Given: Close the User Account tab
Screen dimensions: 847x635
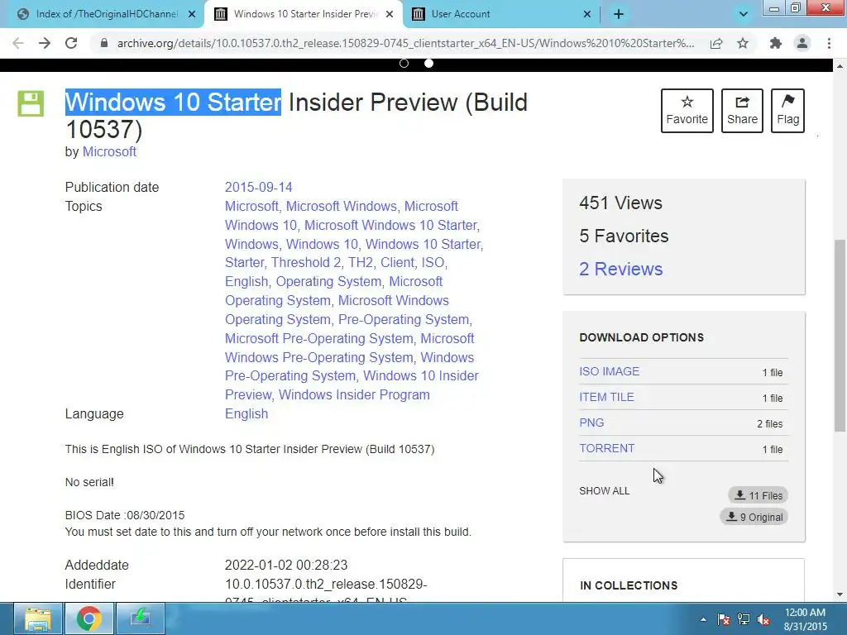Looking at the screenshot, I should coord(587,14).
